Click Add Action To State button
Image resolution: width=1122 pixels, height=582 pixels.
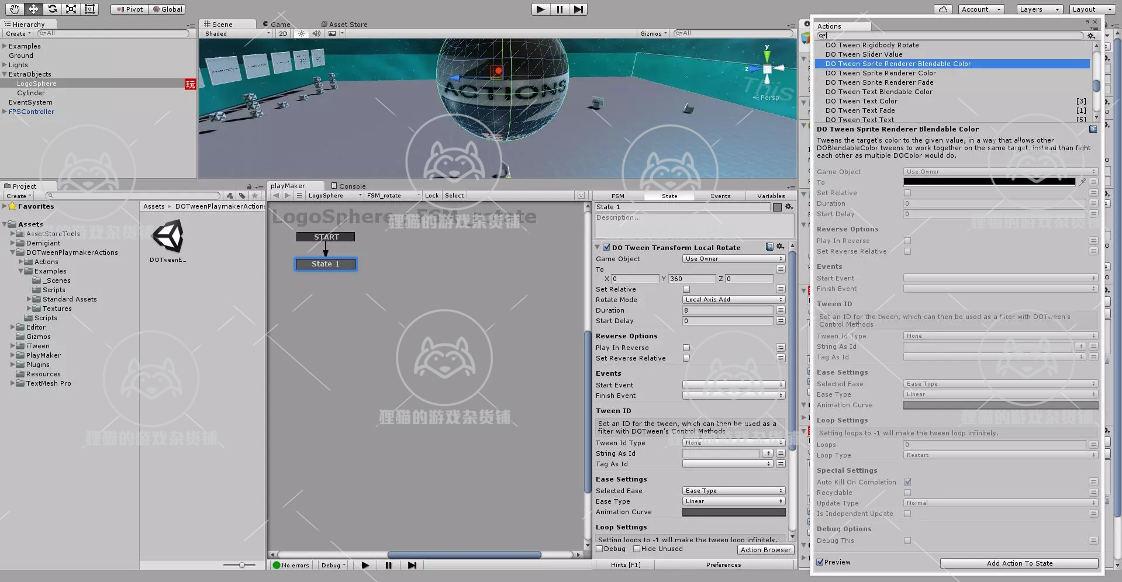pyautogui.click(x=1019, y=563)
